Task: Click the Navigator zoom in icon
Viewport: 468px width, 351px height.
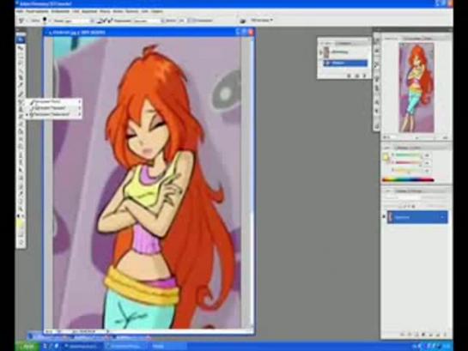Action: [x=445, y=137]
